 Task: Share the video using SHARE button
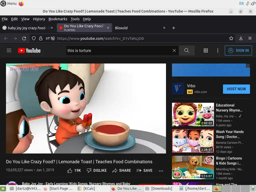[x=122, y=170]
